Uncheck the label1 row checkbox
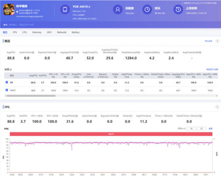 7,90
